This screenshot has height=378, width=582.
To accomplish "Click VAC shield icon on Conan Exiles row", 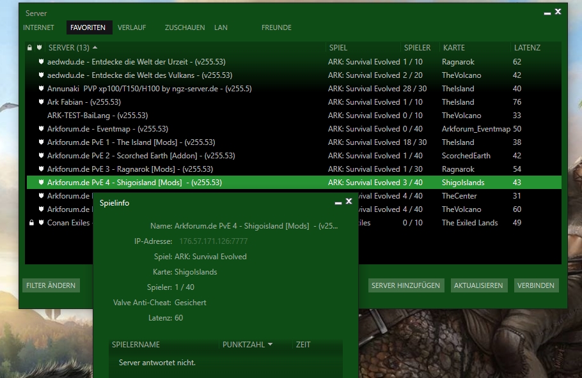I will click(x=41, y=222).
